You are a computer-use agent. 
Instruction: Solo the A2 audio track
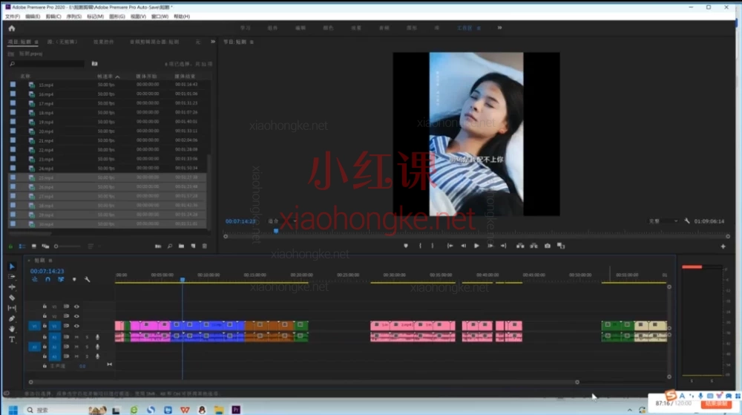click(87, 347)
